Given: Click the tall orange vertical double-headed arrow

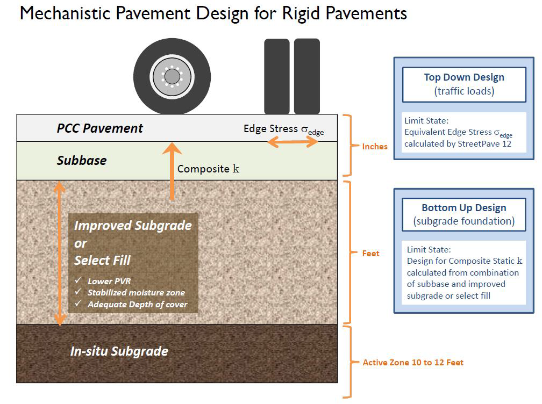Looking at the screenshot, I should pos(59,254).
